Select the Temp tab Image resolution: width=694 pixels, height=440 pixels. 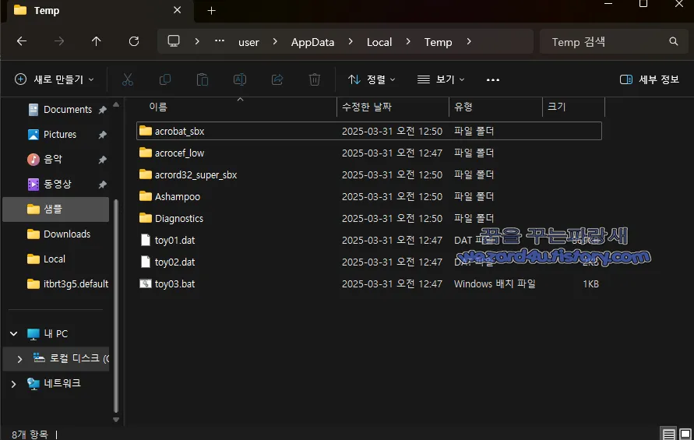click(x=100, y=11)
